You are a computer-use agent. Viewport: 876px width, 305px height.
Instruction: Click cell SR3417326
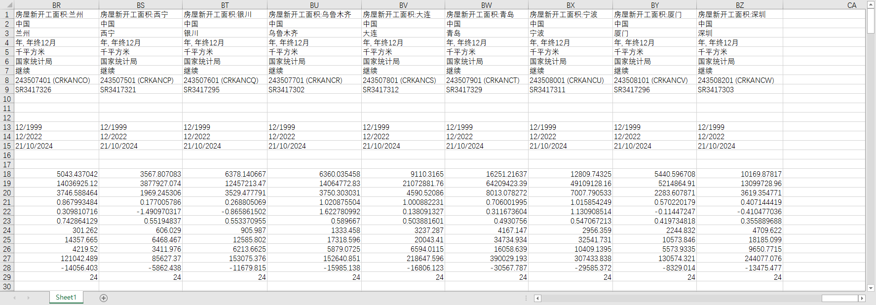click(57, 89)
